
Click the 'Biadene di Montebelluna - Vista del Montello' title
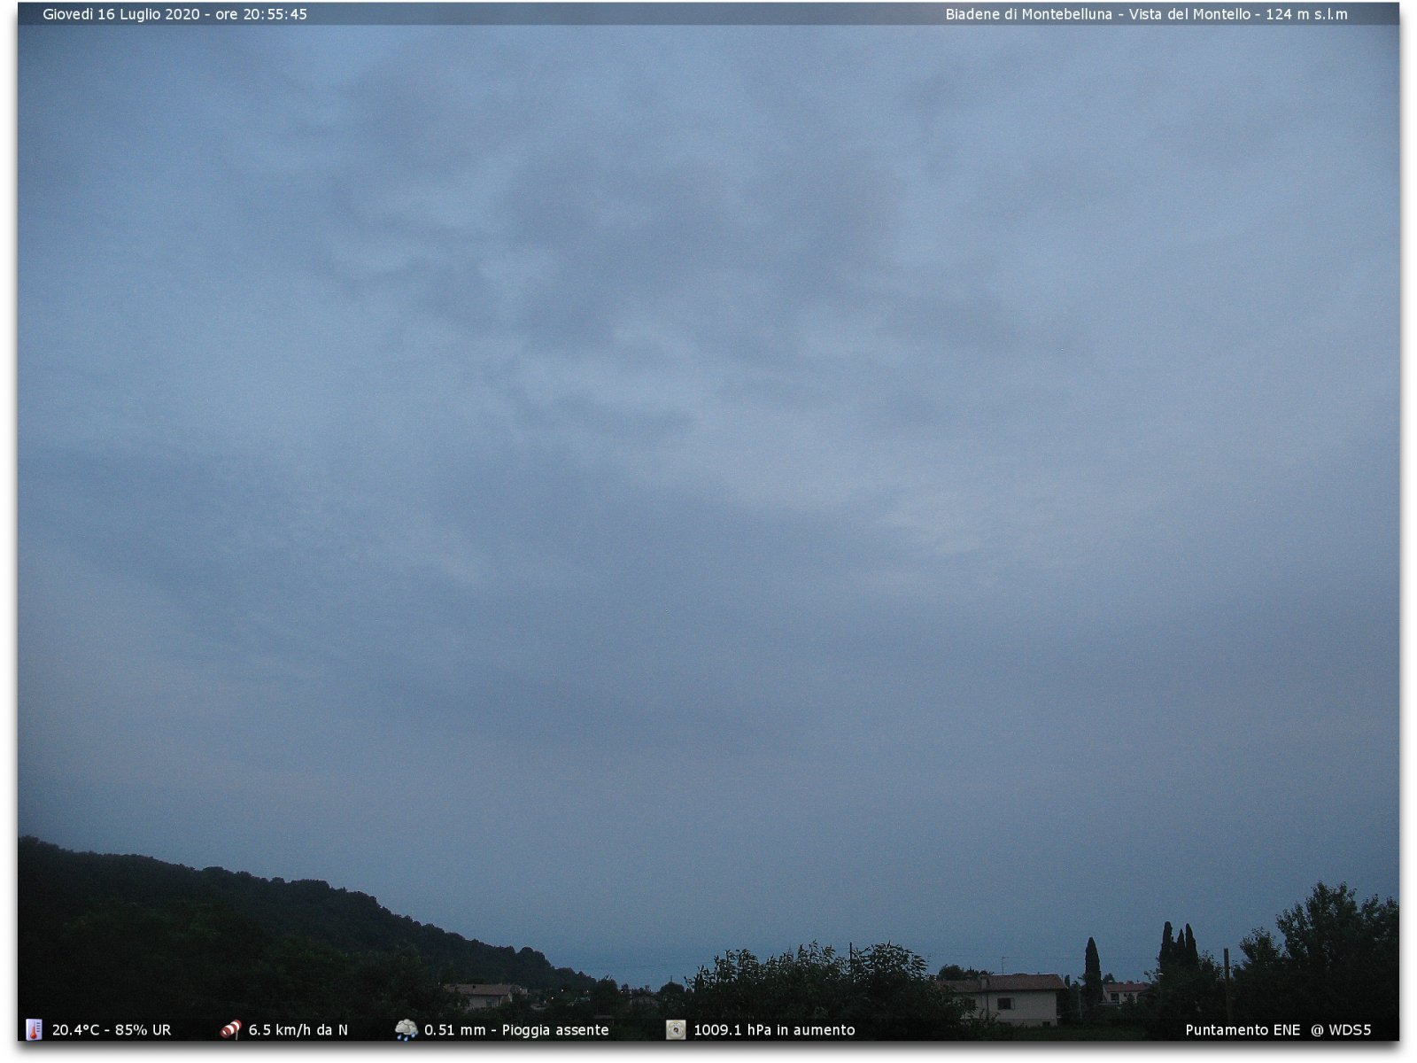click(x=1098, y=14)
